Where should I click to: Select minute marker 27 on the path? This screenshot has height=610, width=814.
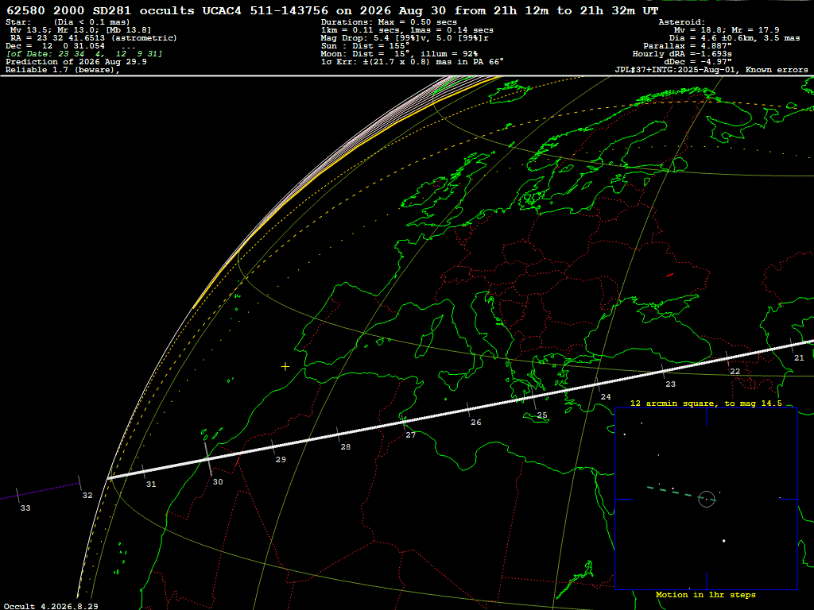click(x=411, y=434)
